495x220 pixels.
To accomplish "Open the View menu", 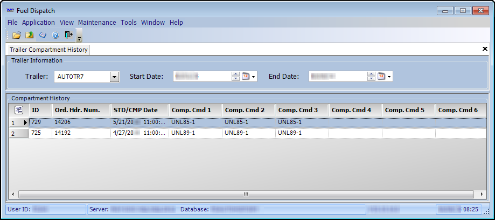I will click(x=67, y=23).
